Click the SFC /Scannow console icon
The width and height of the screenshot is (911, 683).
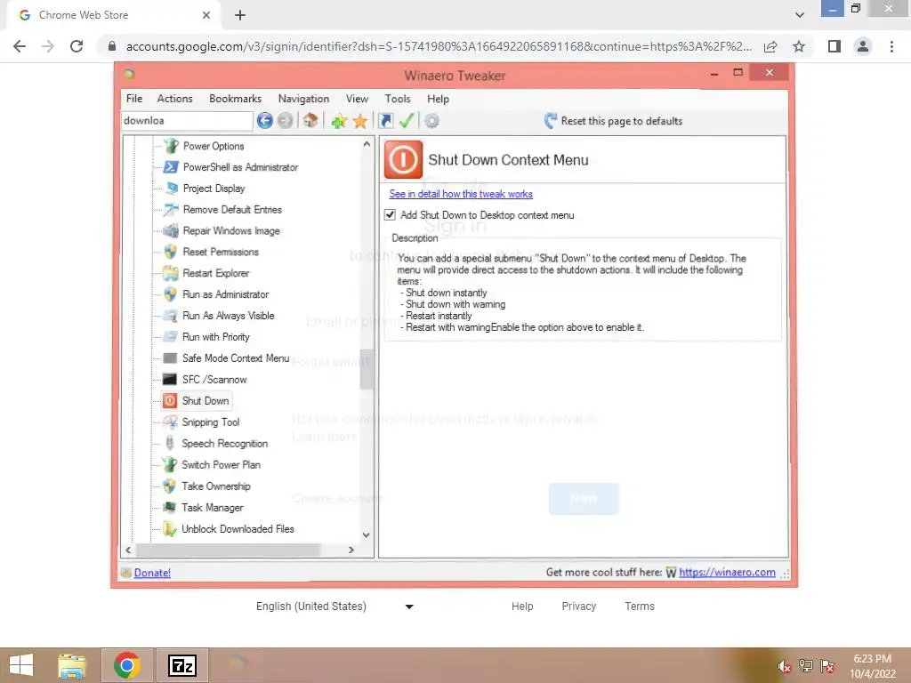pos(170,379)
